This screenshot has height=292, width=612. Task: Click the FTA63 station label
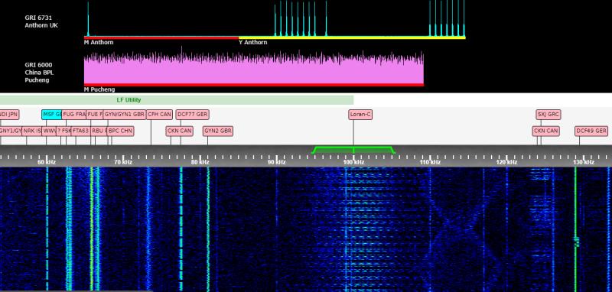pos(81,131)
